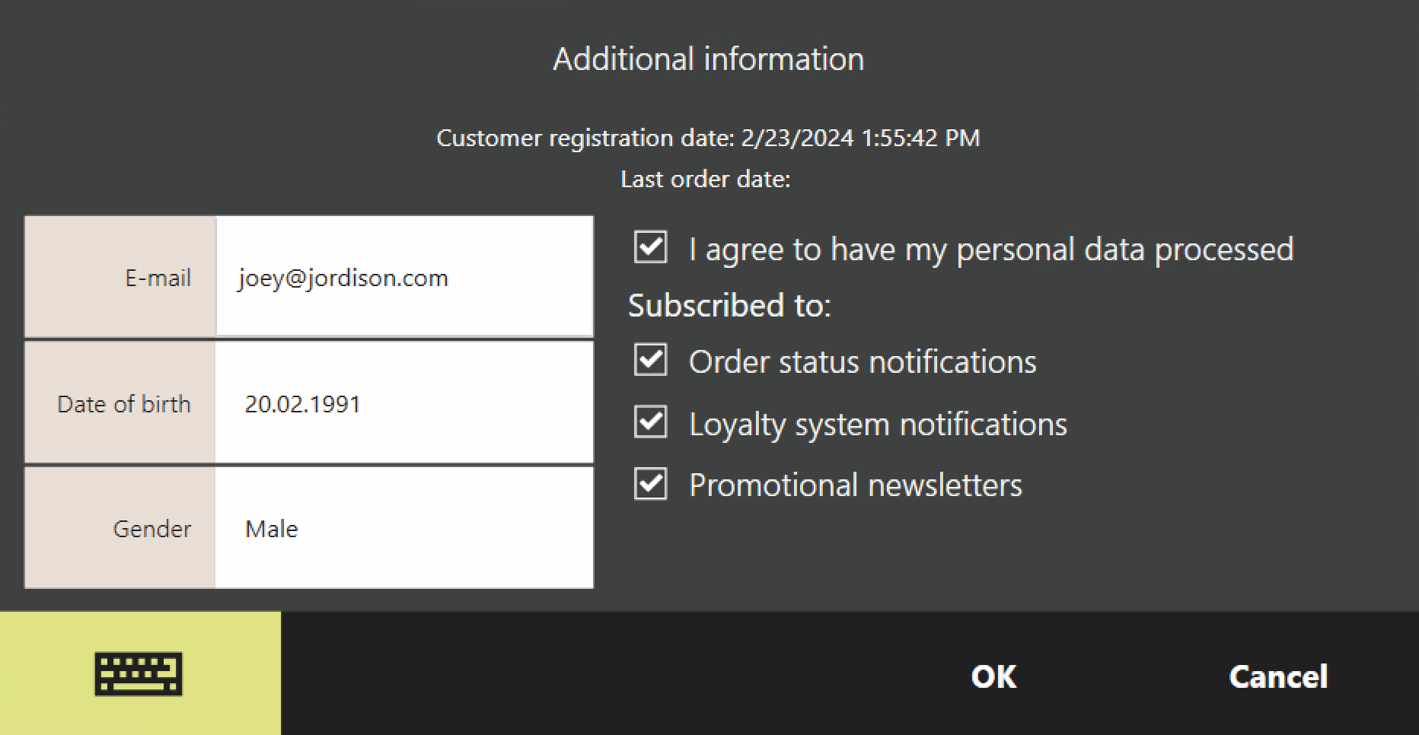The width and height of the screenshot is (1419, 735).
Task: Confirm the dialog with OK
Action: (x=993, y=676)
